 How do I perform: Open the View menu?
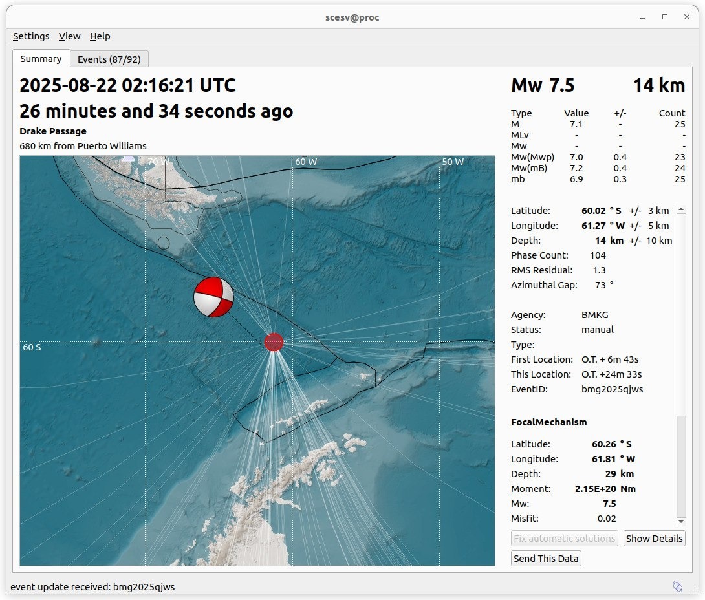pyautogui.click(x=70, y=36)
